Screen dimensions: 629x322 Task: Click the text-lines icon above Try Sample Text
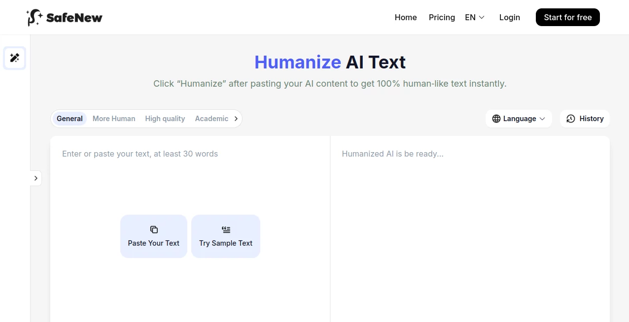click(x=226, y=229)
